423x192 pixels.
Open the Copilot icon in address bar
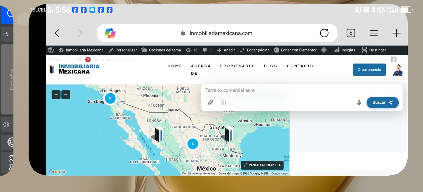pyautogui.click(x=110, y=33)
